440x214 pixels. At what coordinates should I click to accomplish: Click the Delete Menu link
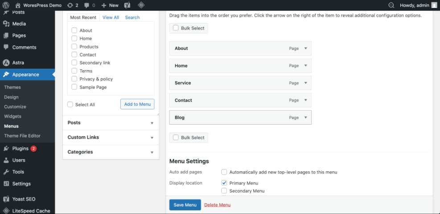tap(218, 205)
